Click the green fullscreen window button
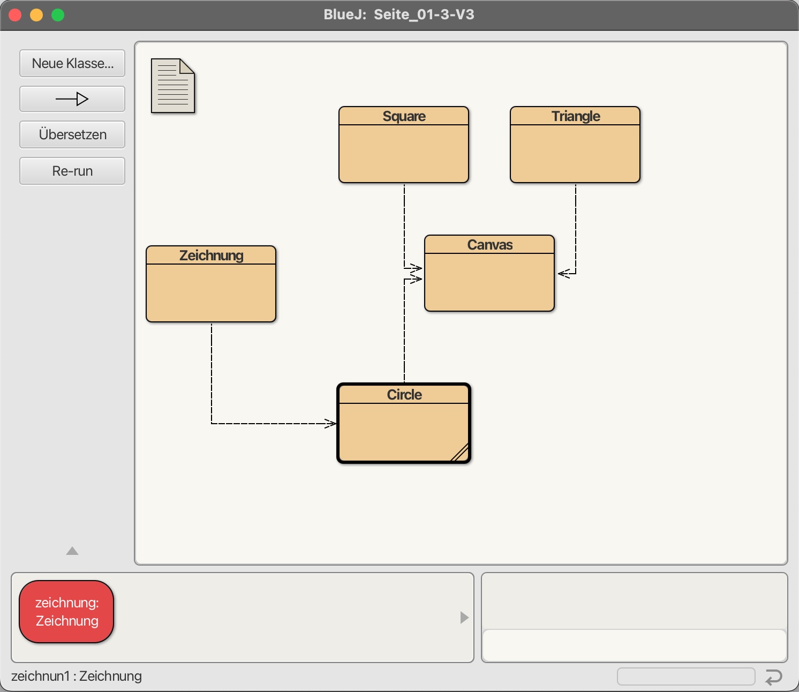The image size is (799, 692). (x=58, y=15)
